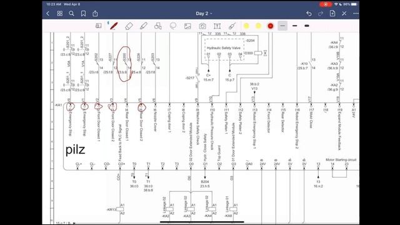Select the Eraser tool
This screenshot has height=225, width=400.
[x=129, y=26]
